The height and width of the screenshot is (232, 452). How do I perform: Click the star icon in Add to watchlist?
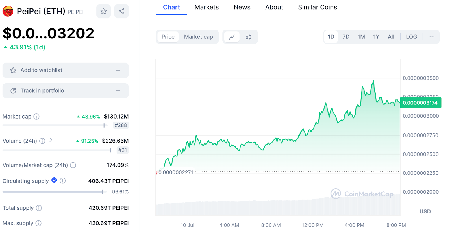[x=13, y=70]
